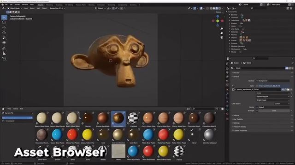Expand the Volume panel
This screenshot has height=165, width=295.
(x=236, y=115)
